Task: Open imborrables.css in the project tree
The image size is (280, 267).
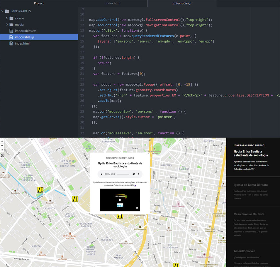Action: [x=26, y=31]
